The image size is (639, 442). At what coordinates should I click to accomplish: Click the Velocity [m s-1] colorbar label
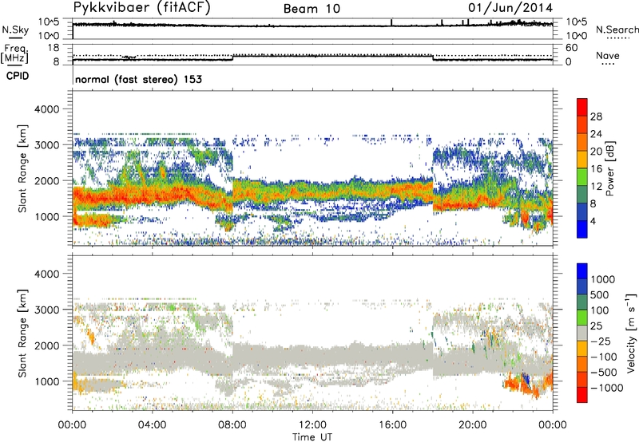tap(631, 333)
